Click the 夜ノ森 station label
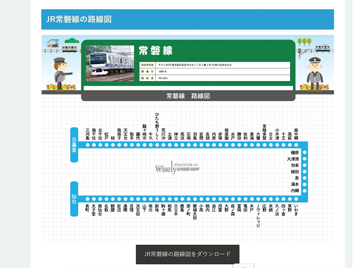The width and height of the screenshot is (355, 268). tap(233, 210)
